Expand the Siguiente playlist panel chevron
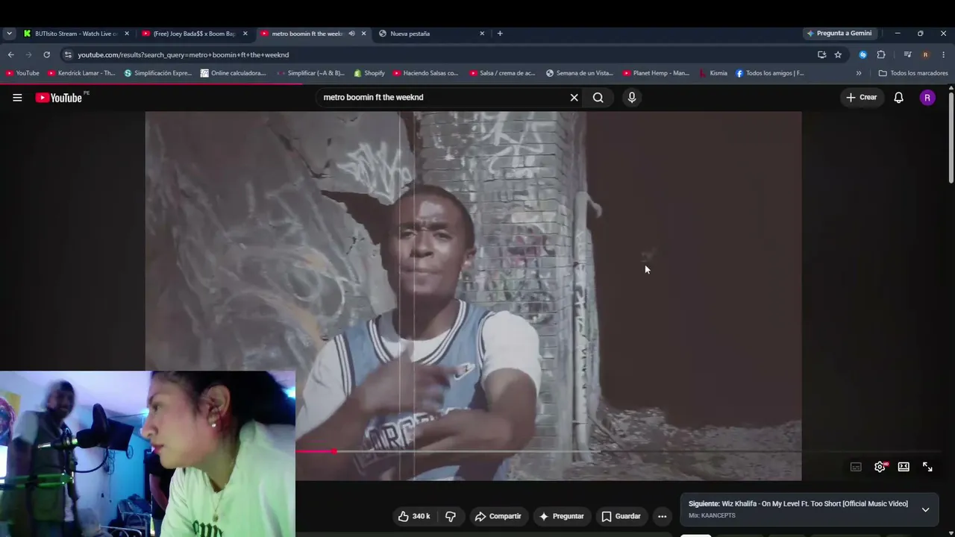Screen dimensions: 955x537 (x=925, y=509)
